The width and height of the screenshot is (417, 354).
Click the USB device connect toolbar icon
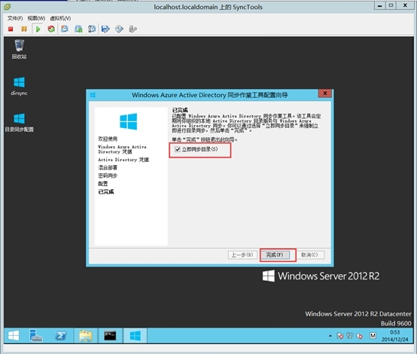click(x=132, y=29)
